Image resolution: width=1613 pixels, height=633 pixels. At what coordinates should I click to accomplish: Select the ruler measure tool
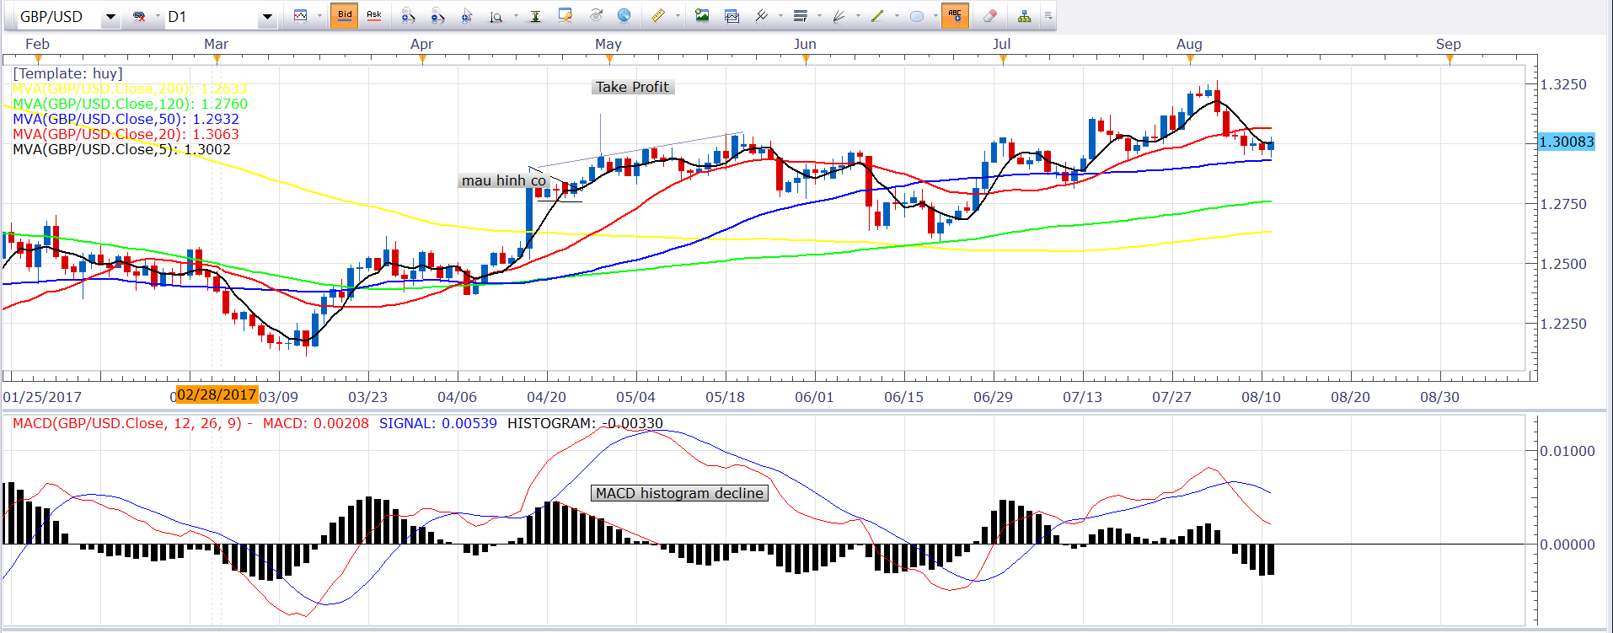[x=657, y=16]
